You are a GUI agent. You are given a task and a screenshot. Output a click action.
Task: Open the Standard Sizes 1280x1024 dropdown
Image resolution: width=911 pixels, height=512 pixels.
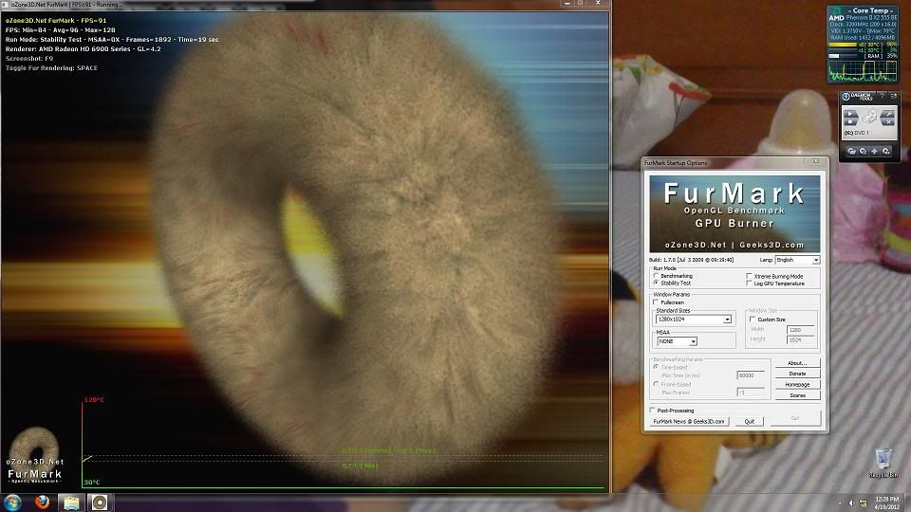click(x=693, y=320)
